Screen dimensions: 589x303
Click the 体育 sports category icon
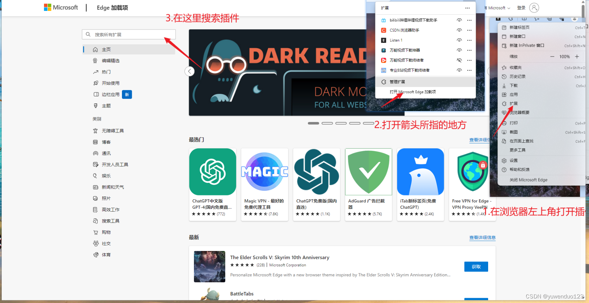pos(96,255)
